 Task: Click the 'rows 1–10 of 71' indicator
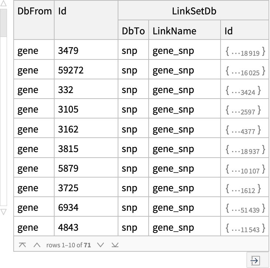point(69,245)
